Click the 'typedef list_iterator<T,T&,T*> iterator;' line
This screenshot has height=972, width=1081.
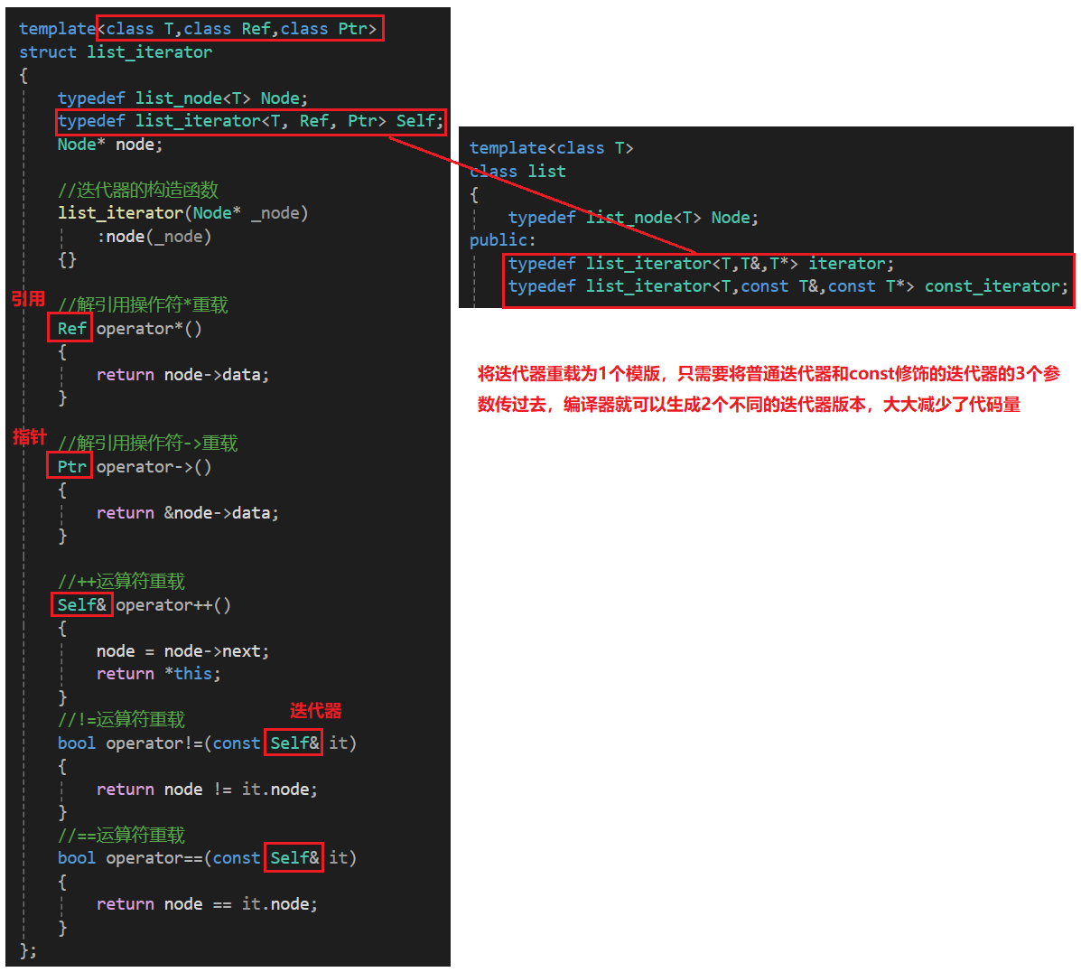click(701, 264)
